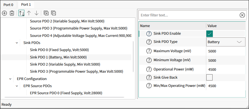
Task: Click the delete item trash icon
Action: pyautogui.click(x=12, y=13)
